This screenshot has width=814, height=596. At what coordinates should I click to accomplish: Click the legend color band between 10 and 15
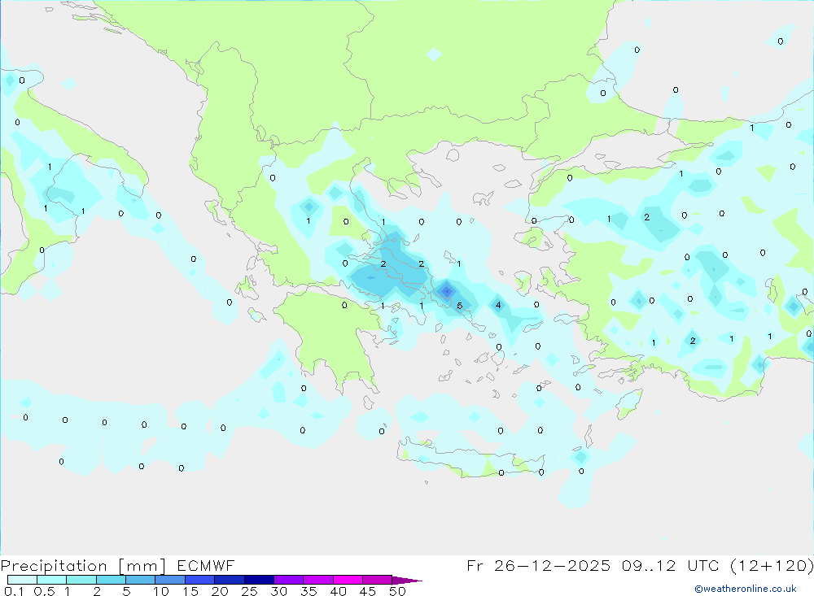click(170, 580)
